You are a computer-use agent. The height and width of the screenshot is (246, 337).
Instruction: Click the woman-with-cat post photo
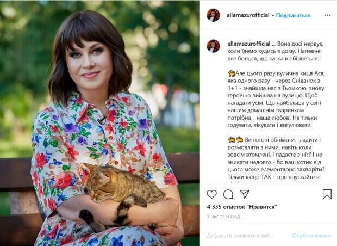coord(100,123)
